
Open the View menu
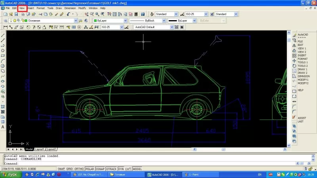coord(22,8)
